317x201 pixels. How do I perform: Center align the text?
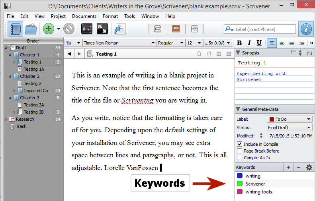(282, 43)
